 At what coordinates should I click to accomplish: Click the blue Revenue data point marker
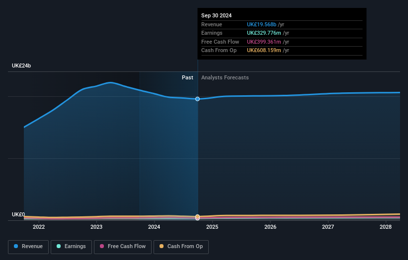[x=197, y=99]
